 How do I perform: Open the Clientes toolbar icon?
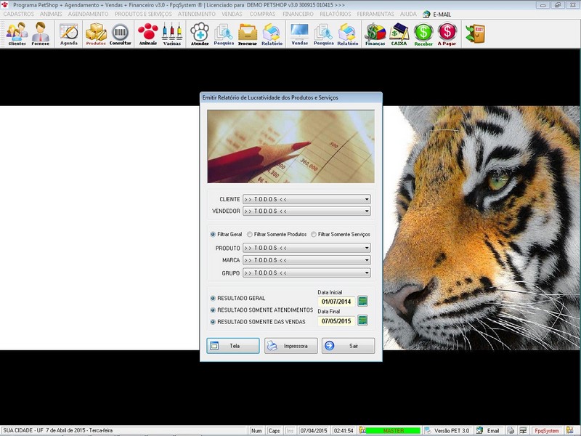pyautogui.click(x=17, y=33)
